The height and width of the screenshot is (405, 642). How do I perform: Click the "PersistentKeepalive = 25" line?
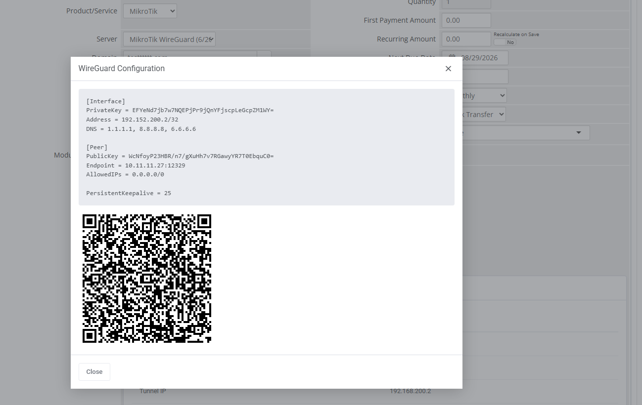[x=129, y=193]
